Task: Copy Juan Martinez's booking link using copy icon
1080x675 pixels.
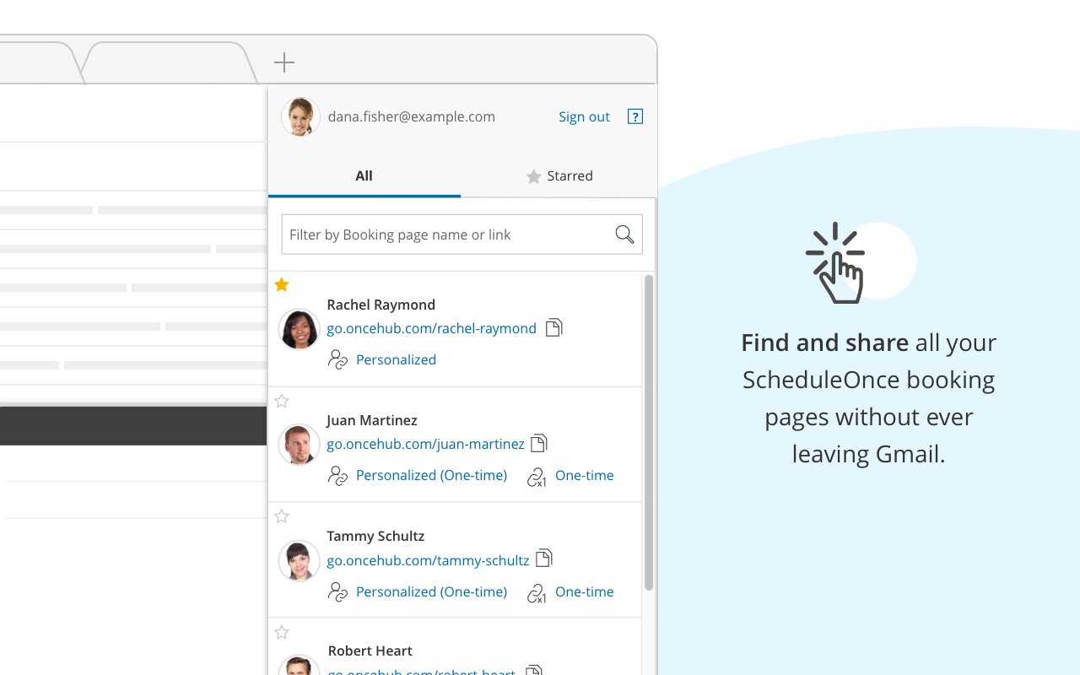Action: pyautogui.click(x=539, y=442)
